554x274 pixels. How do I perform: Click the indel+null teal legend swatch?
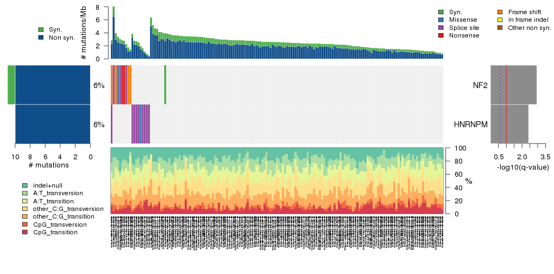tap(24, 185)
